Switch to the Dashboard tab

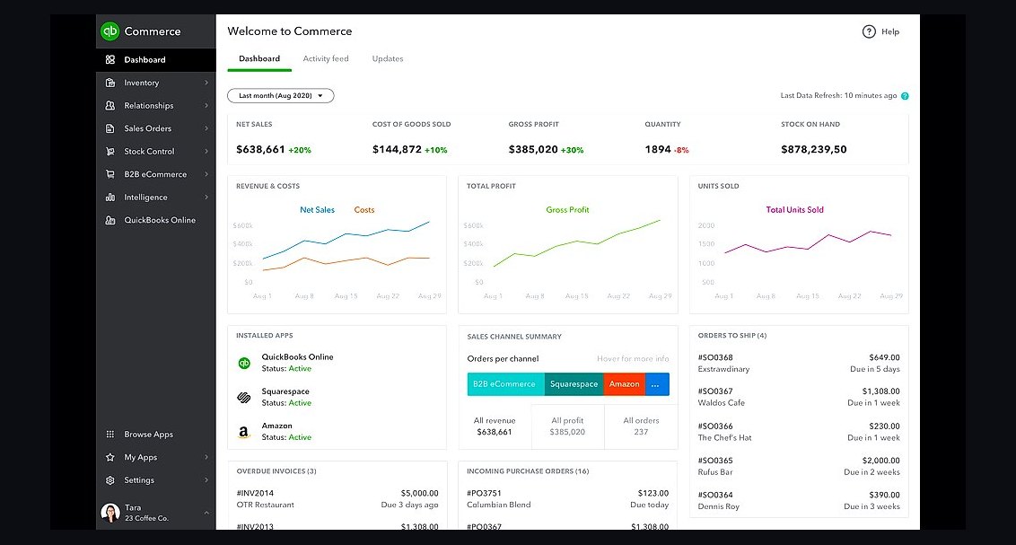(x=259, y=59)
